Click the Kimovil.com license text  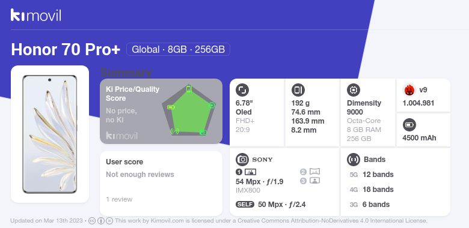click(x=271, y=221)
